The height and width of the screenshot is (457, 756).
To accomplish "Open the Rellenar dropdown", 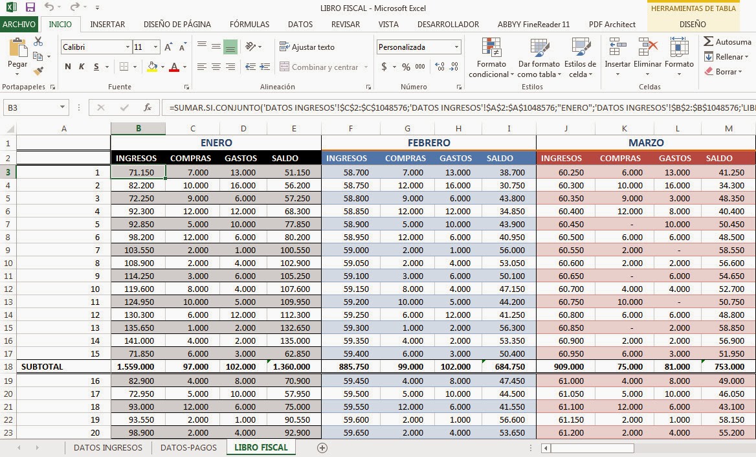I will pos(728,56).
